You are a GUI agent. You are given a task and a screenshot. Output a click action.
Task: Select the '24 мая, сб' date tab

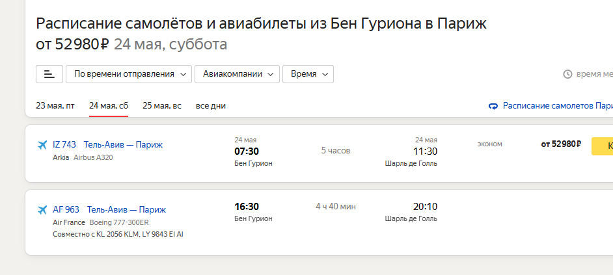109,106
